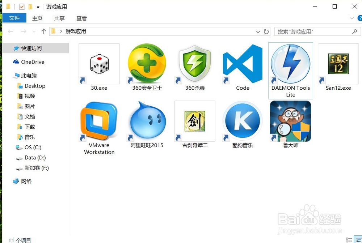Select the DAEMON Tools Lite icon
The image size is (362, 243).
290,64
